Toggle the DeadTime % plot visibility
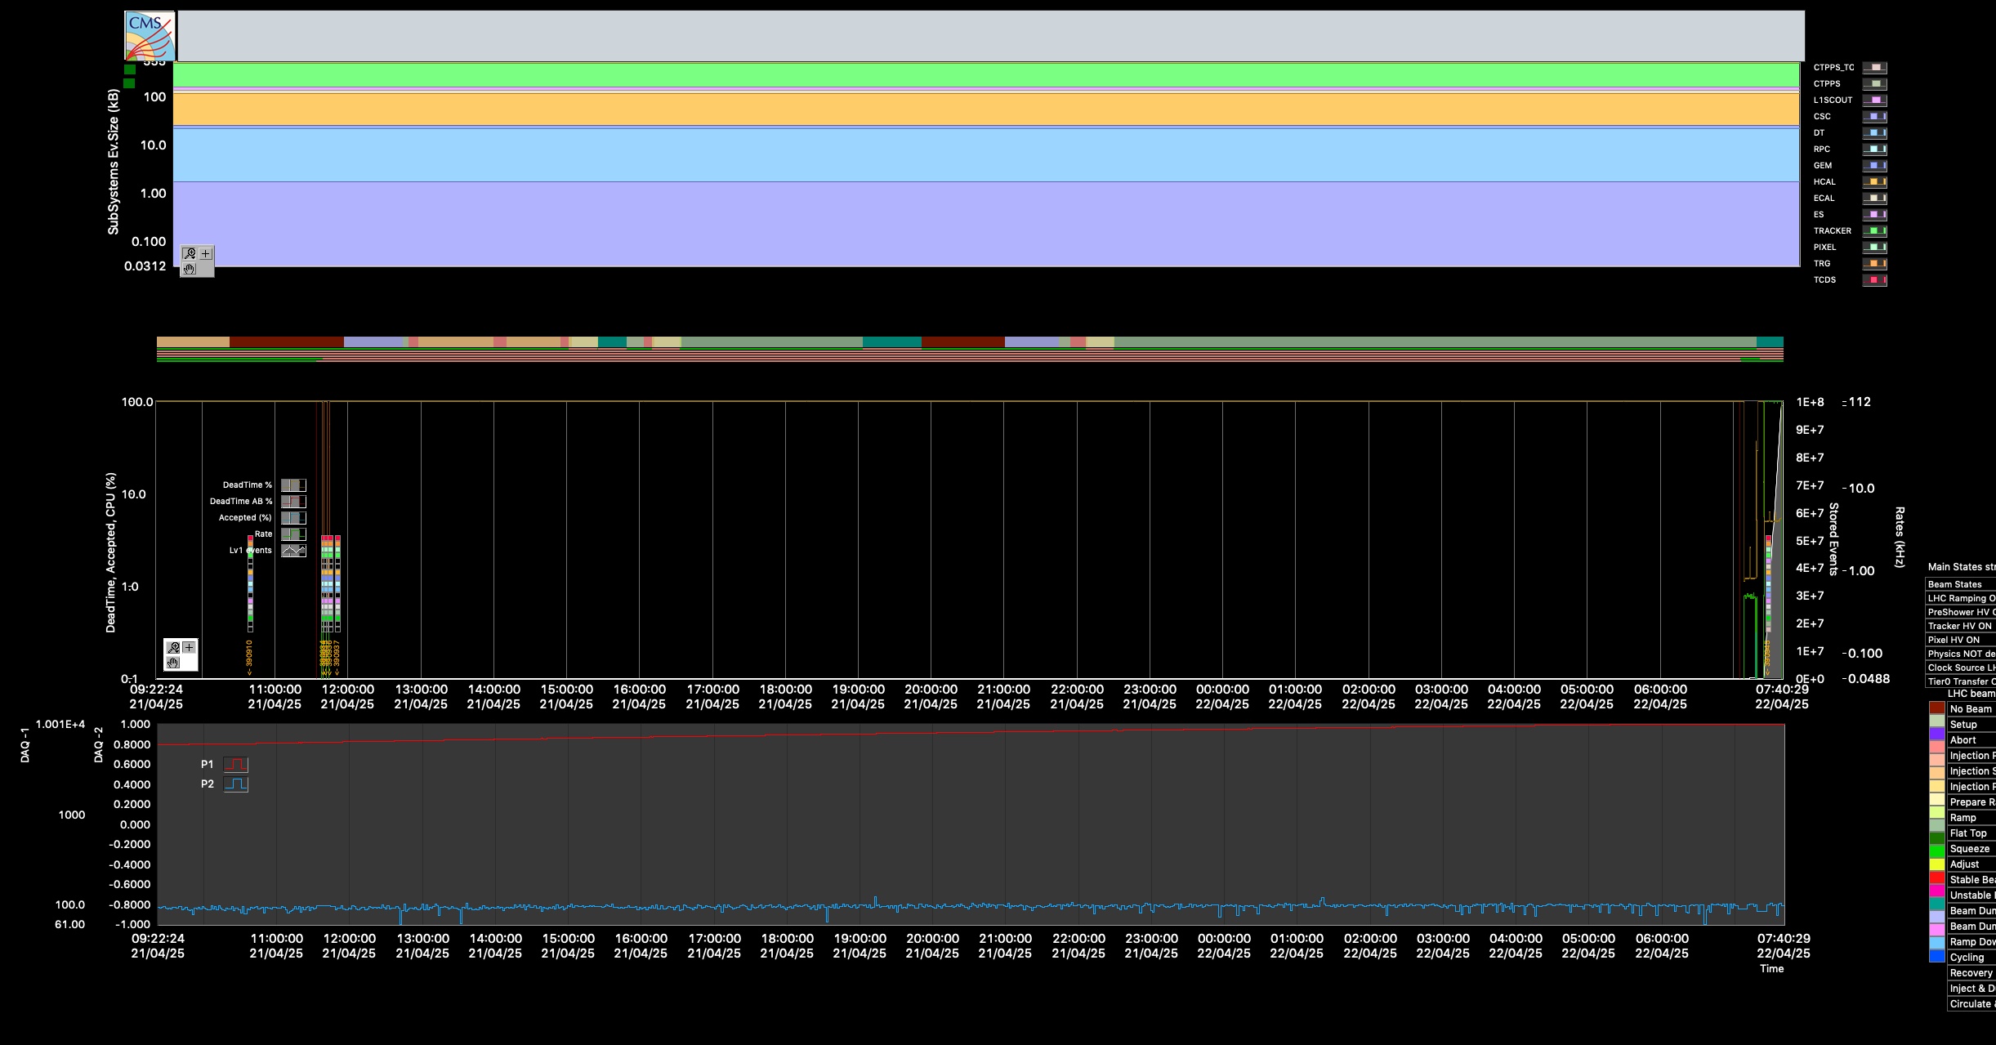The width and height of the screenshot is (1996, 1045). coord(293,485)
